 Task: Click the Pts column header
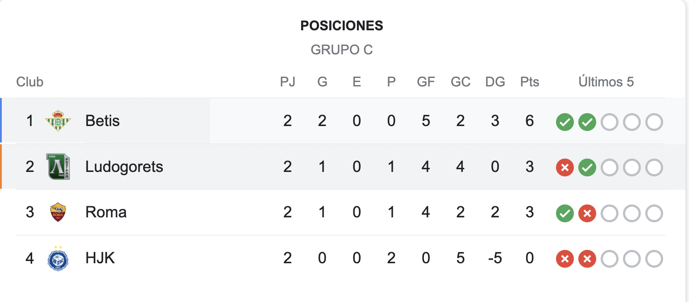point(530,82)
